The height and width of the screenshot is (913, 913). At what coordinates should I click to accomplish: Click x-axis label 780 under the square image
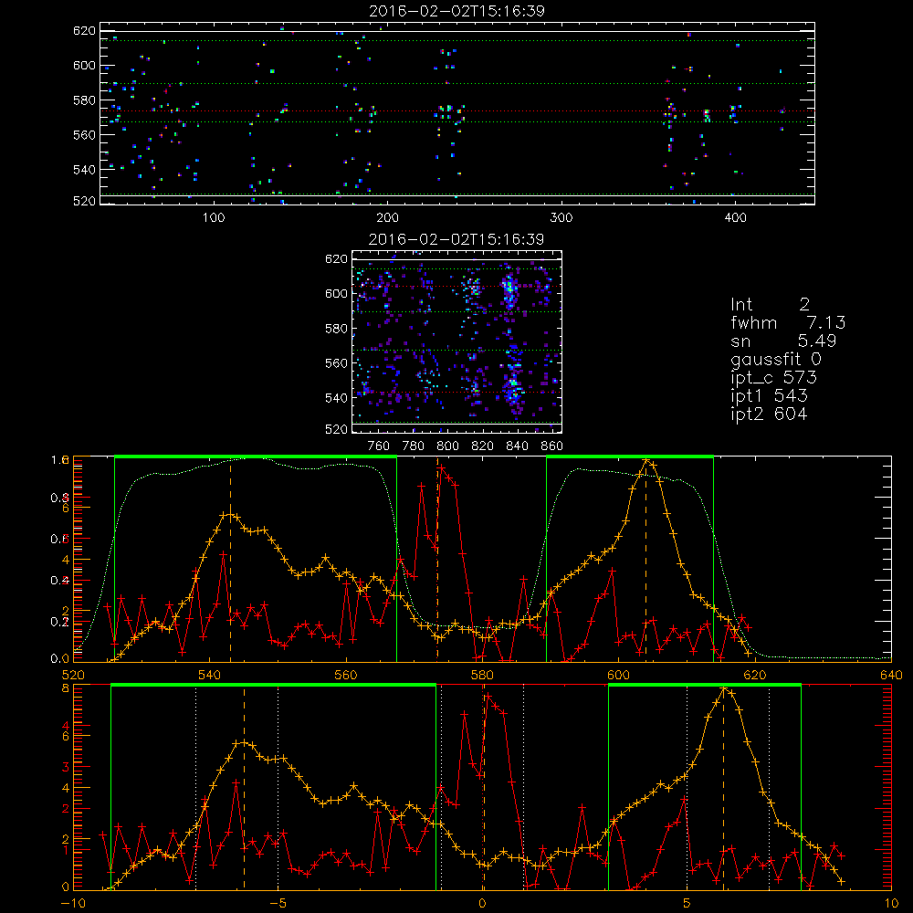[414, 446]
